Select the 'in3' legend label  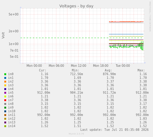click(11, 85)
